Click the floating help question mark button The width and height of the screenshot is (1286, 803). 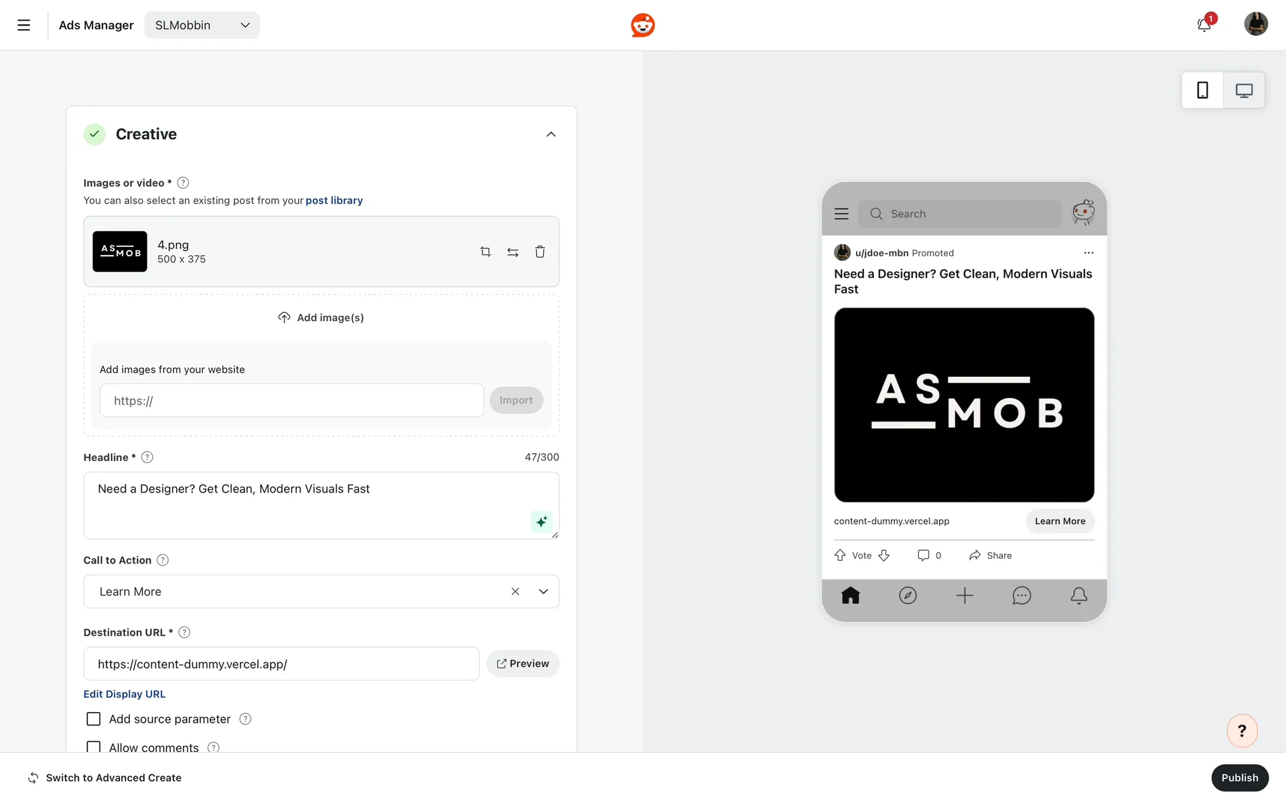[1242, 731]
